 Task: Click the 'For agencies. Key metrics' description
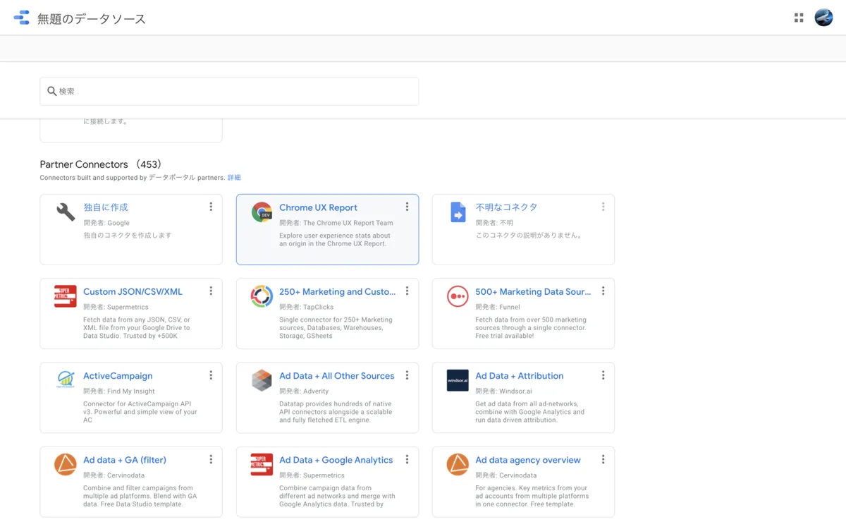tap(532, 496)
